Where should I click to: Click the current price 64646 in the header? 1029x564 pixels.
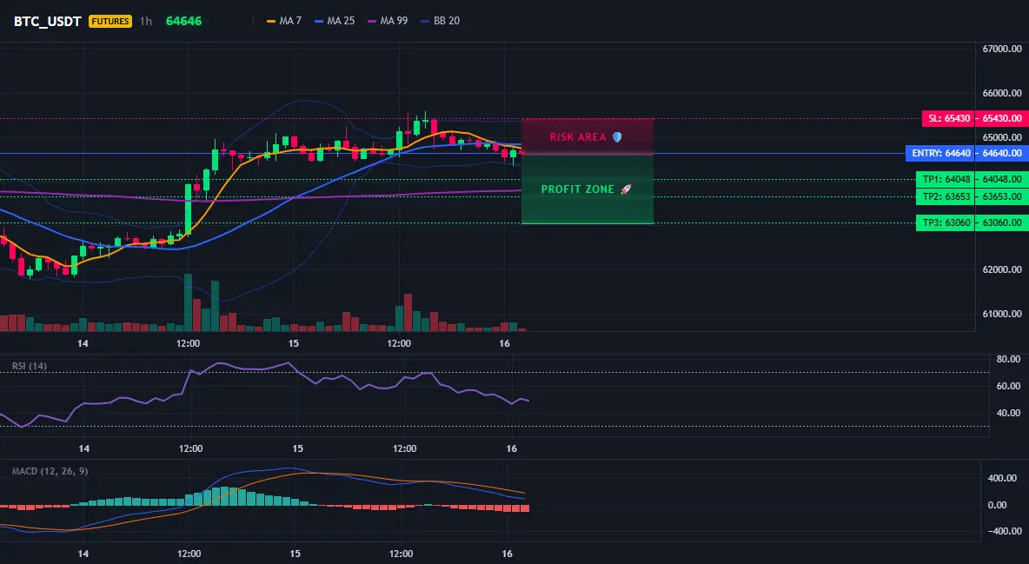tap(183, 21)
